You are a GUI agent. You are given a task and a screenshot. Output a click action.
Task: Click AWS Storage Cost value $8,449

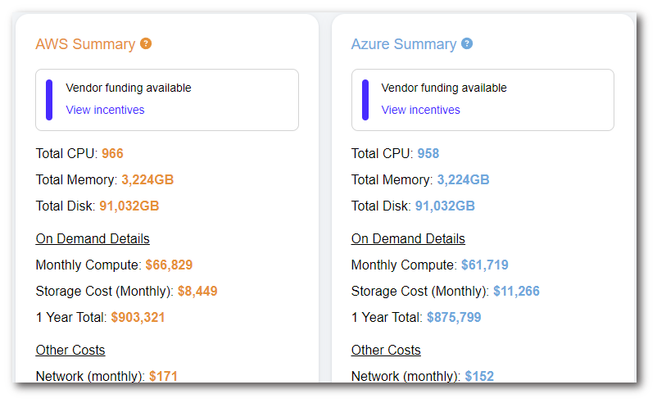coord(197,291)
